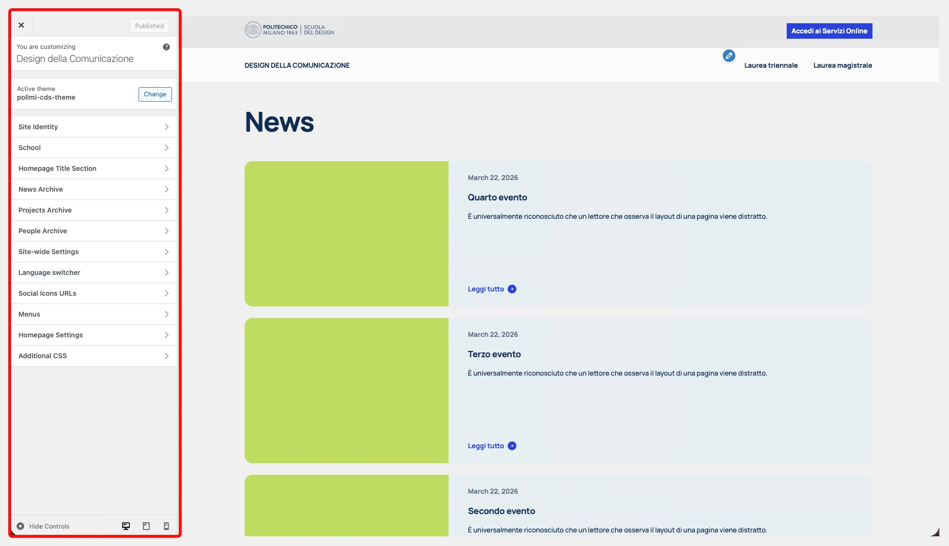Expand the School section
This screenshot has height=546, width=949.
coord(94,148)
